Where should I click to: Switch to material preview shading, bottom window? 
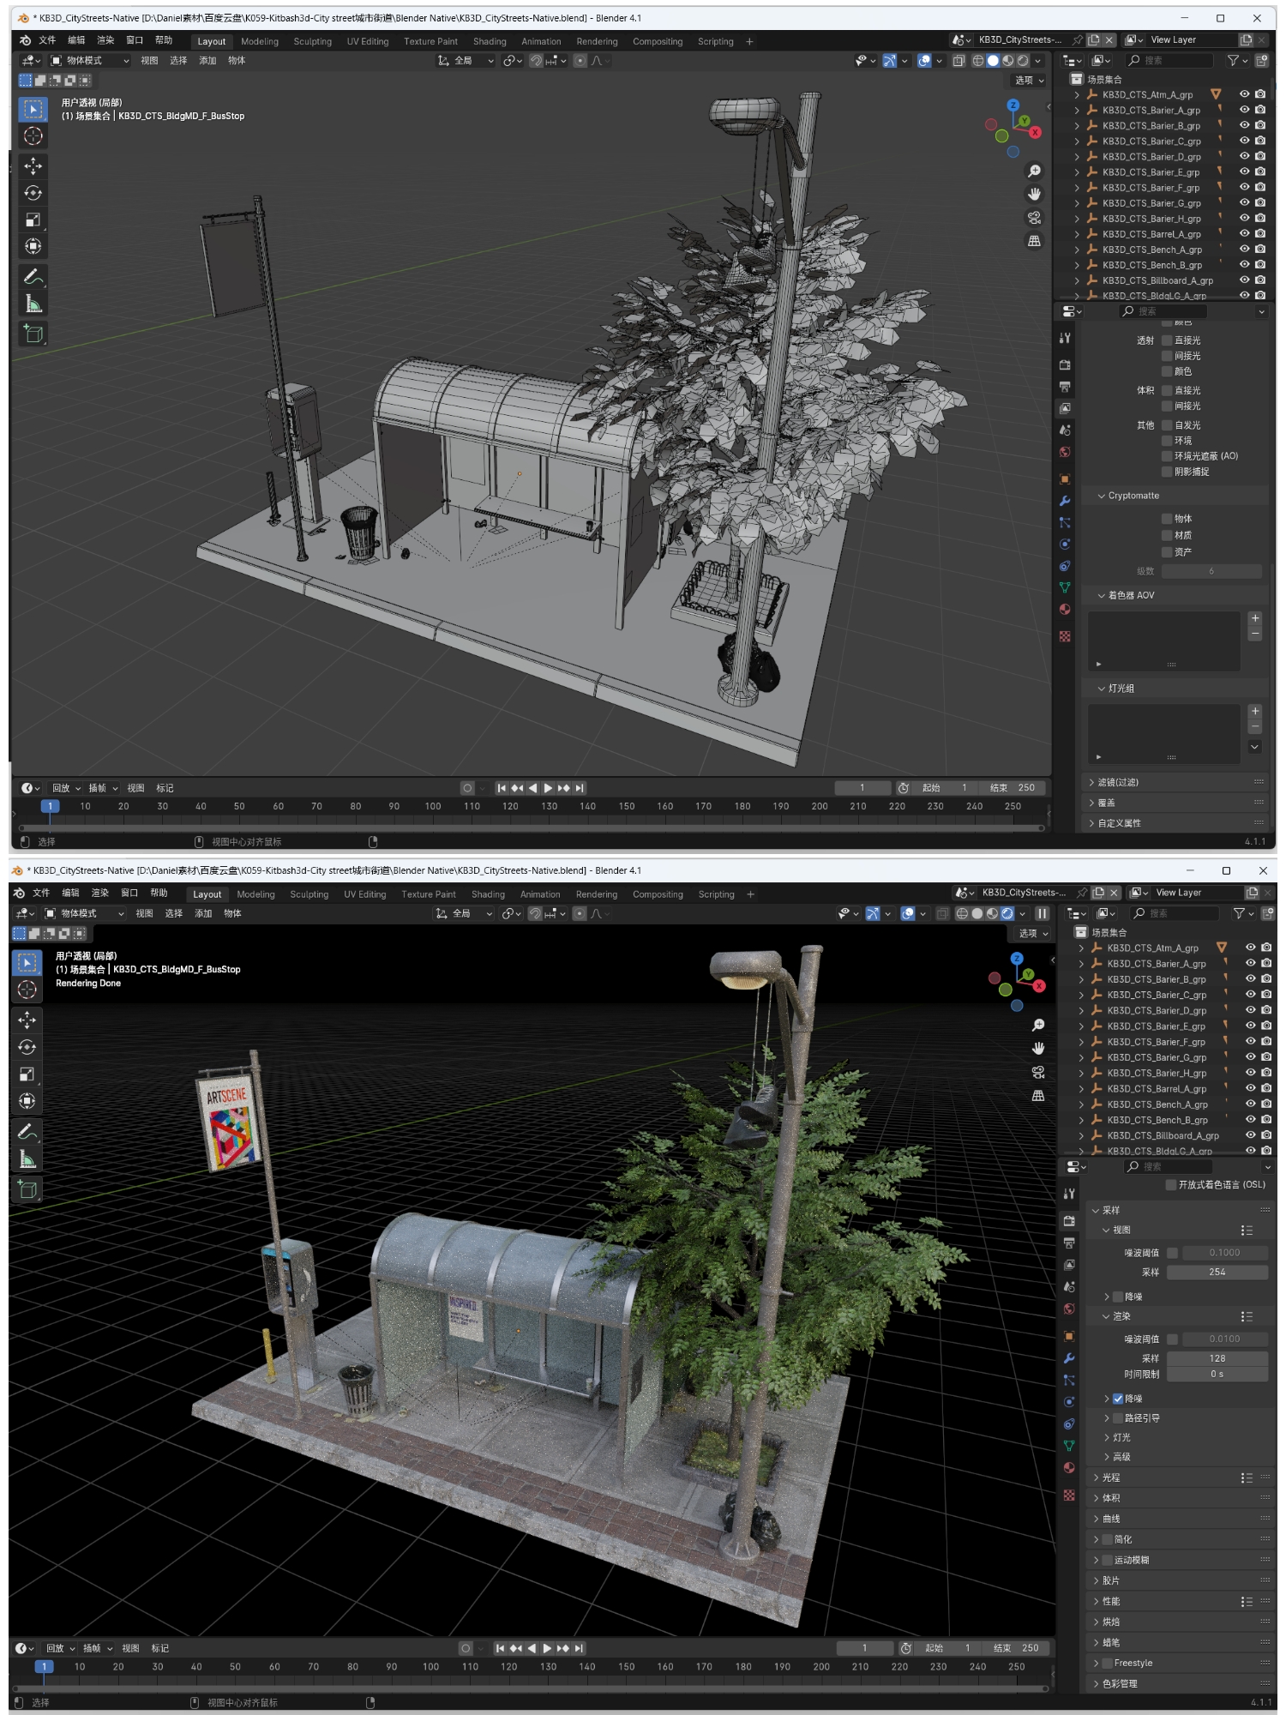pos(993,914)
